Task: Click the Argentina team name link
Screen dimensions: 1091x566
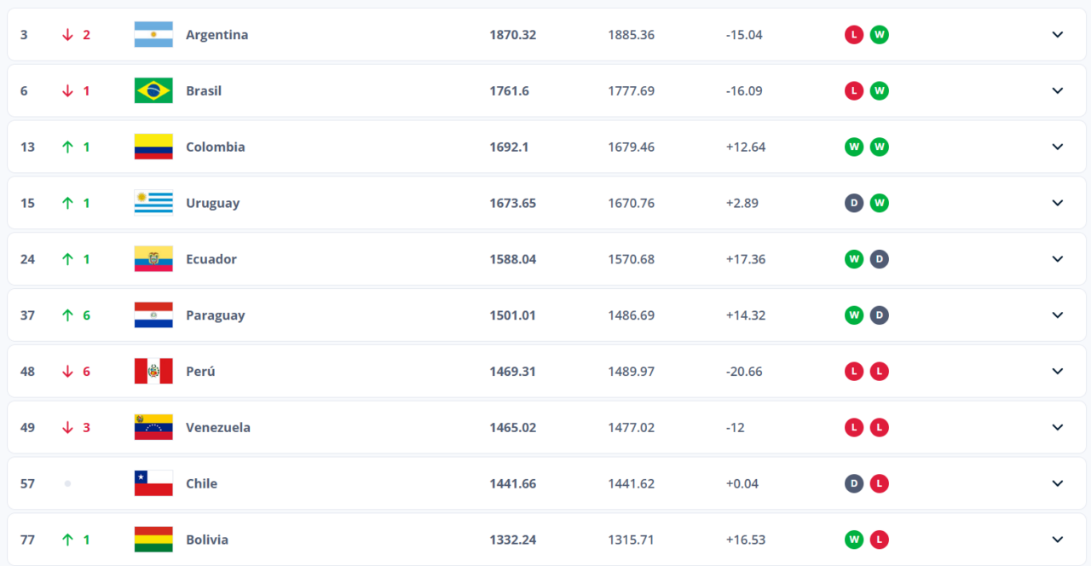Action: pos(217,35)
